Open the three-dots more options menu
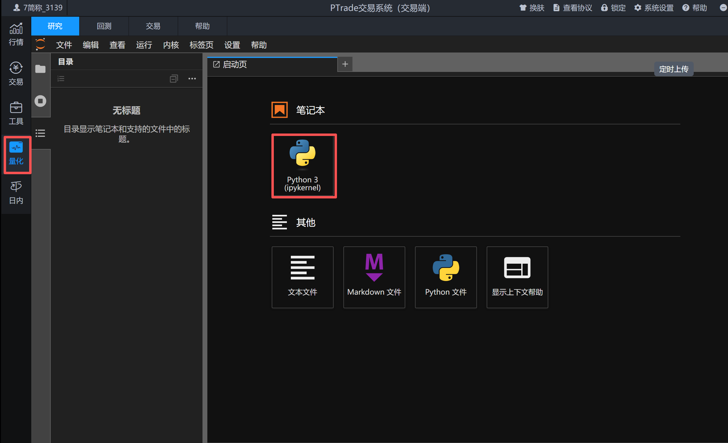The image size is (728, 443). click(x=192, y=79)
